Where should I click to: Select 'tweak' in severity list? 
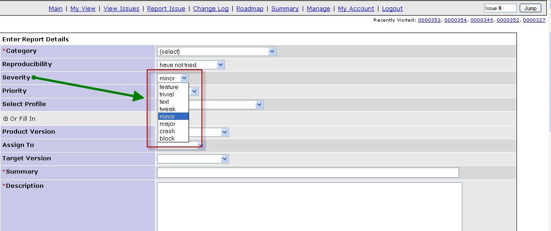(x=167, y=109)
